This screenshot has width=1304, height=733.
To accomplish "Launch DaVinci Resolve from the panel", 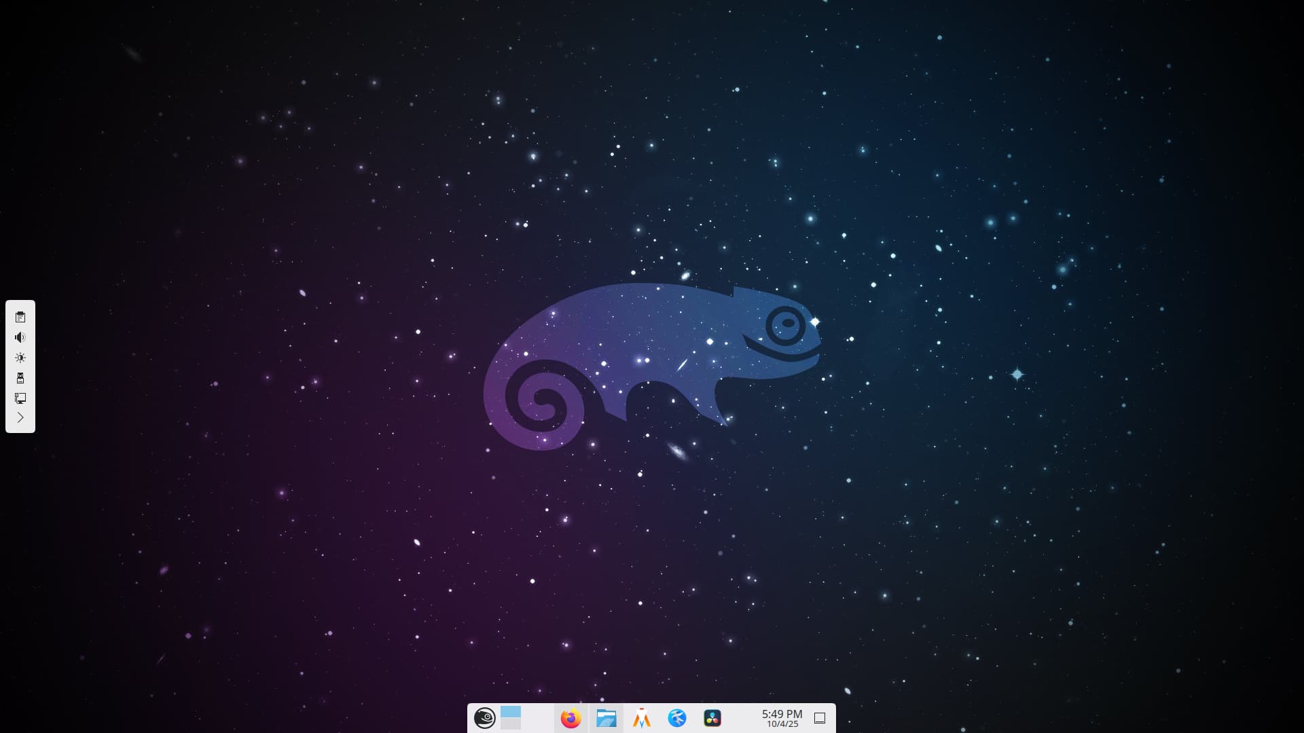I will [x=712, y=718].
